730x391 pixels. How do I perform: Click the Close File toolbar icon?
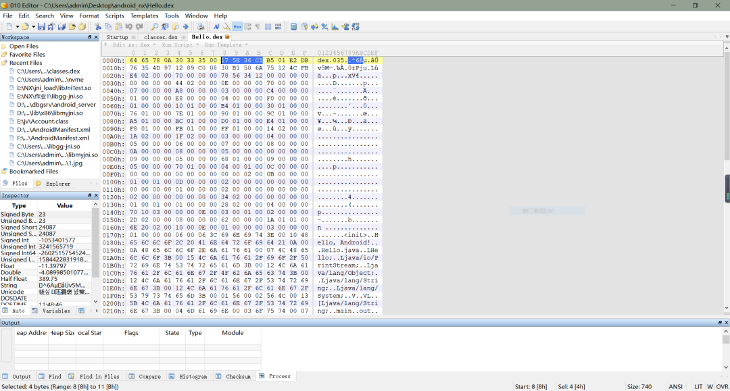72,26
